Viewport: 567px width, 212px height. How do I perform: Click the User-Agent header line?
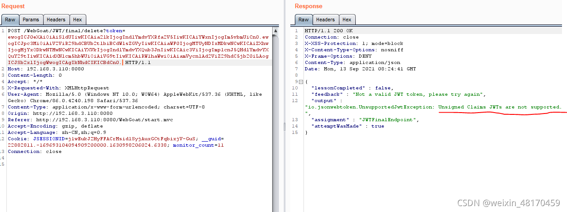click(134, 97)
